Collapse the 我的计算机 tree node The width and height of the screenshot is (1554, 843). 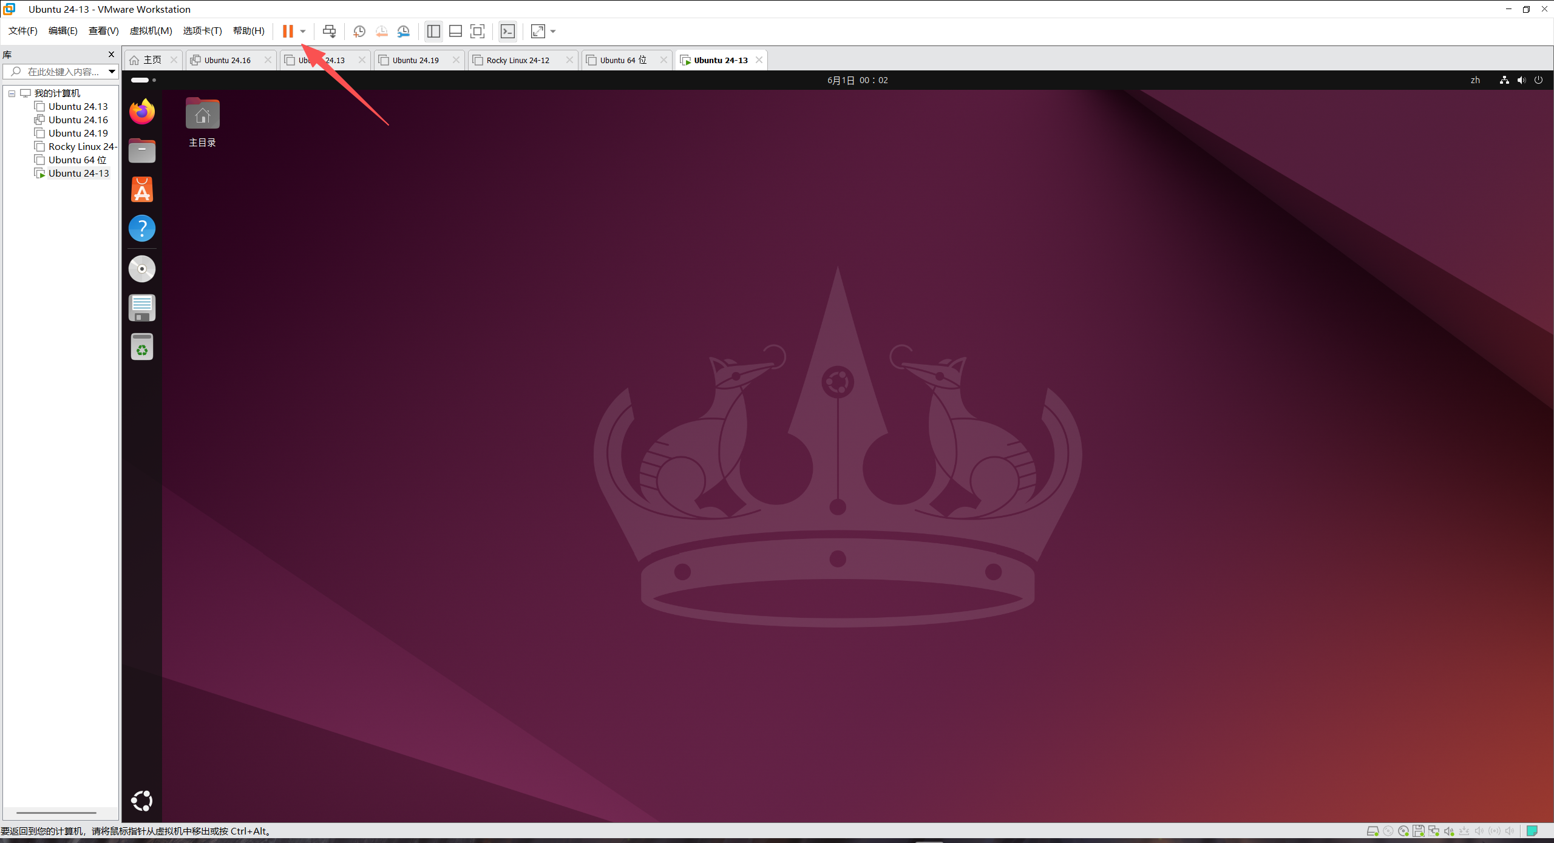12,93
